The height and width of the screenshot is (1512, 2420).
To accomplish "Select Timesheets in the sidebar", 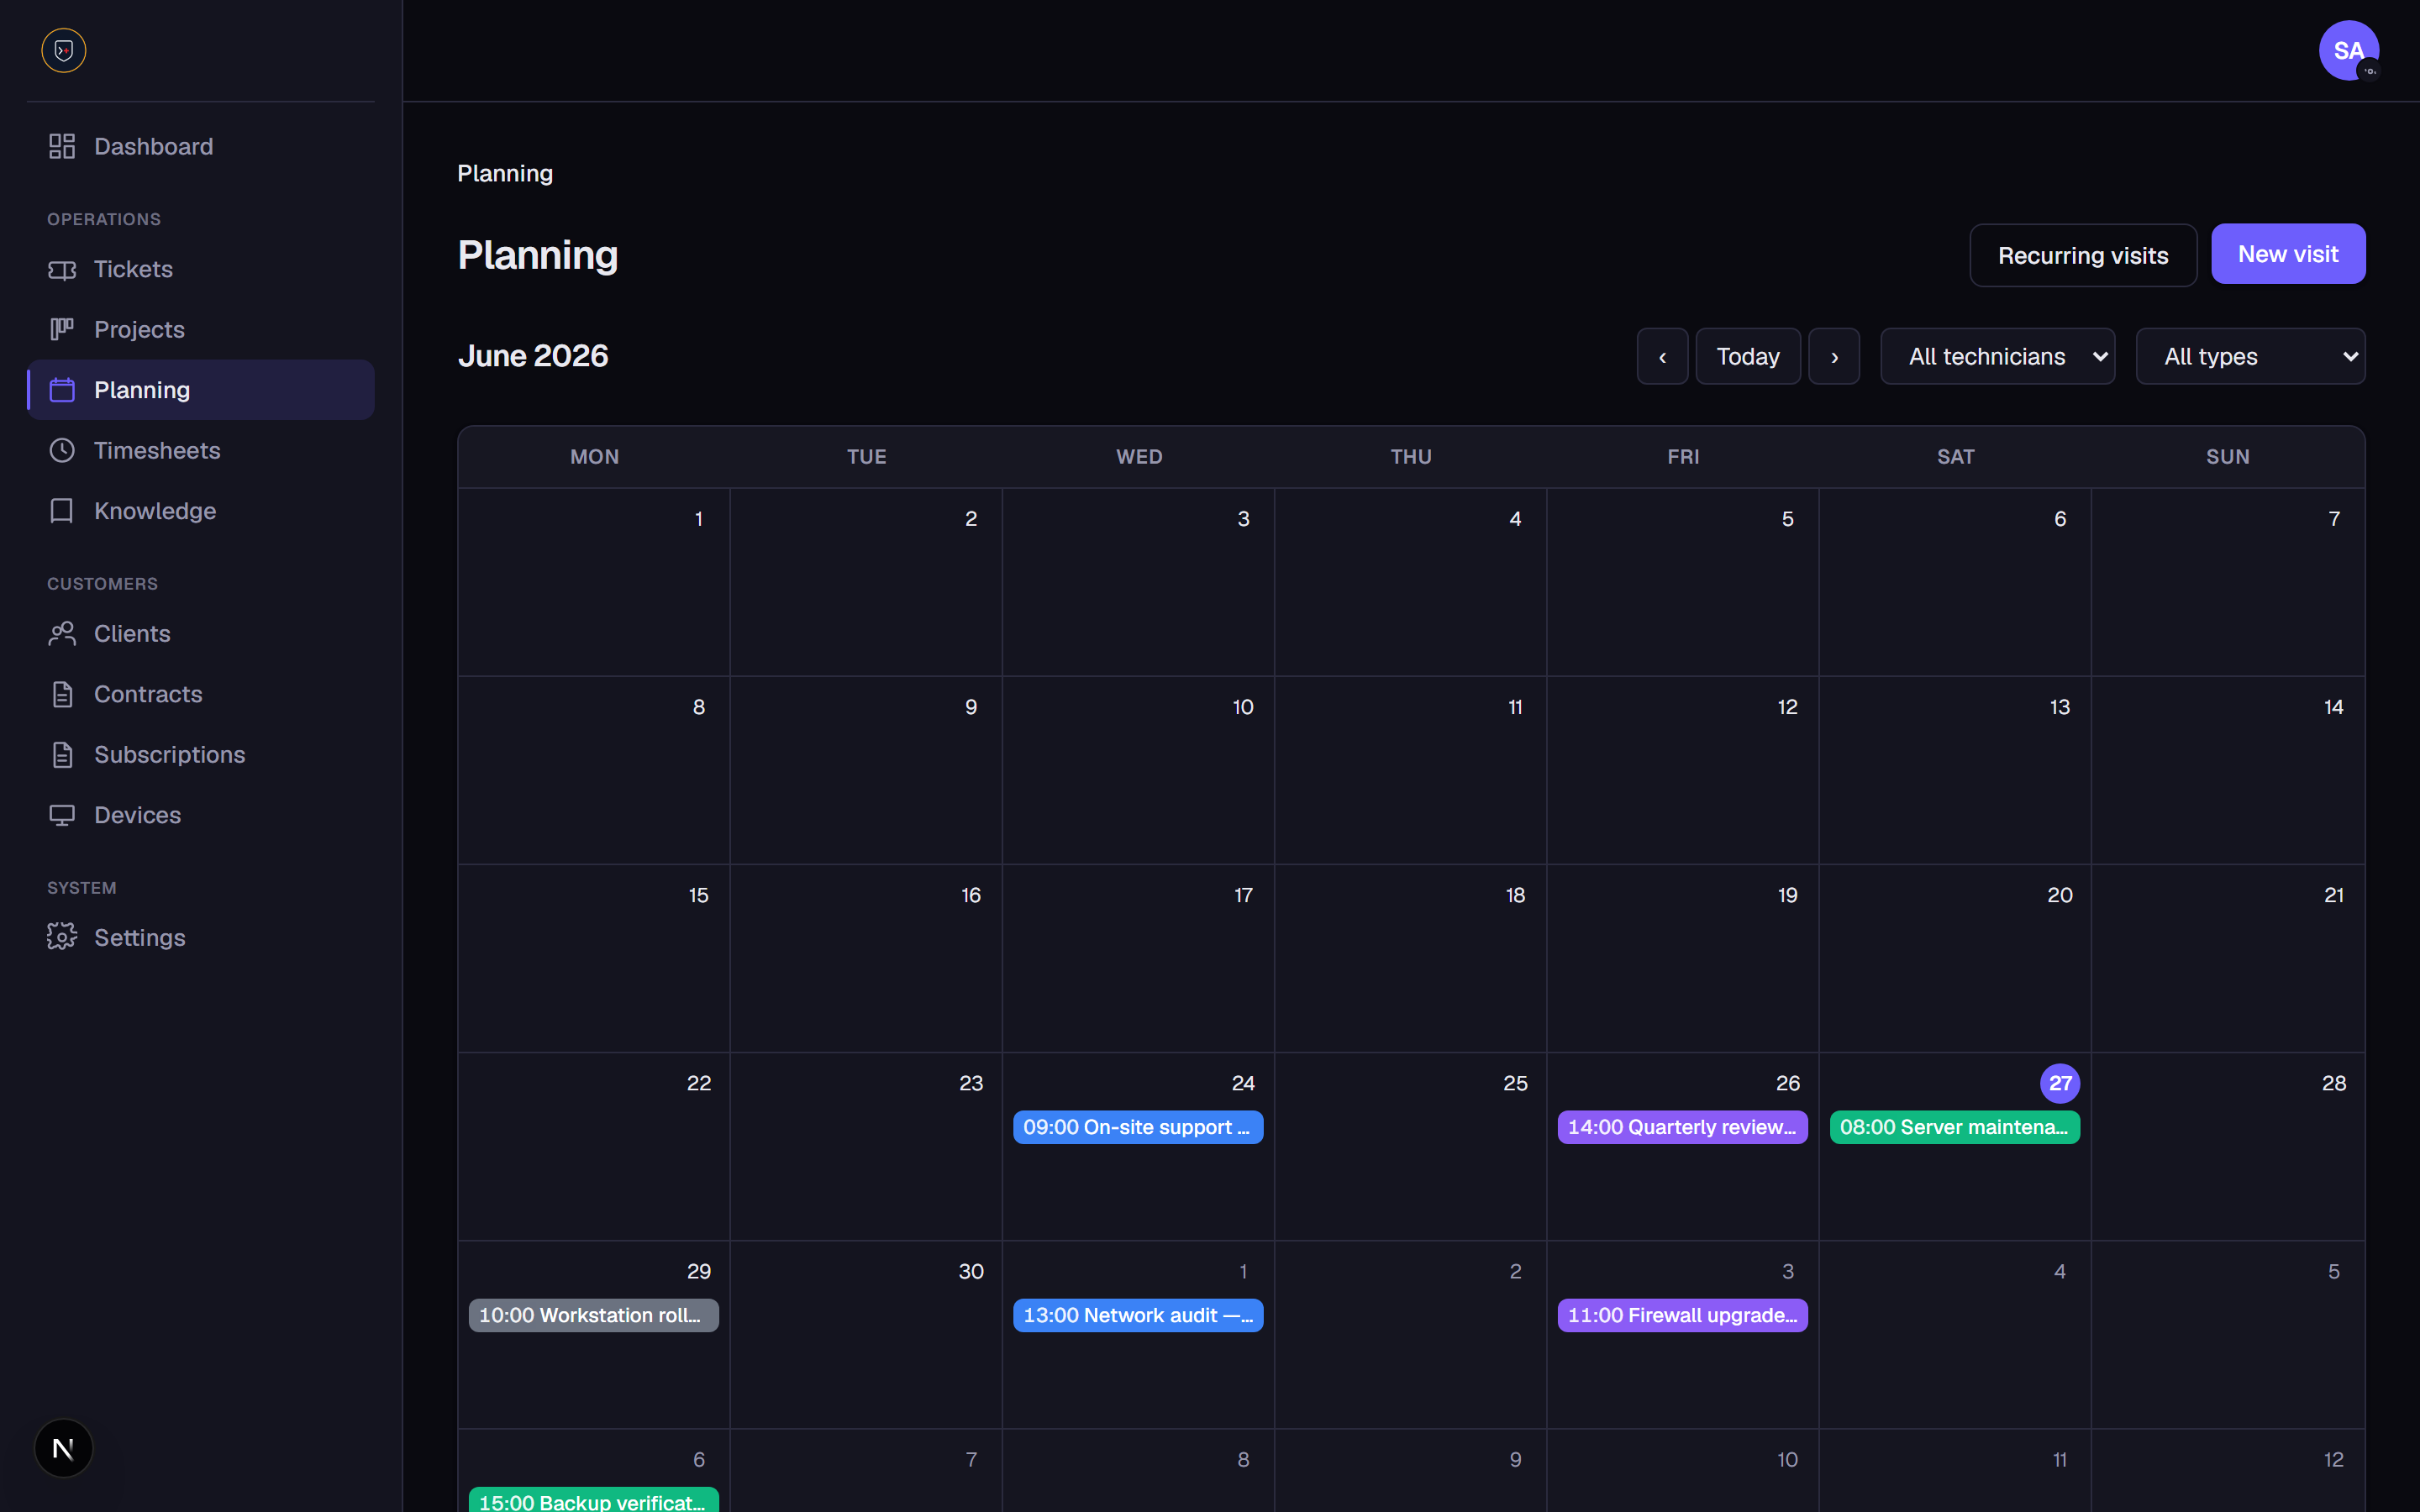I will coord(201,451).
